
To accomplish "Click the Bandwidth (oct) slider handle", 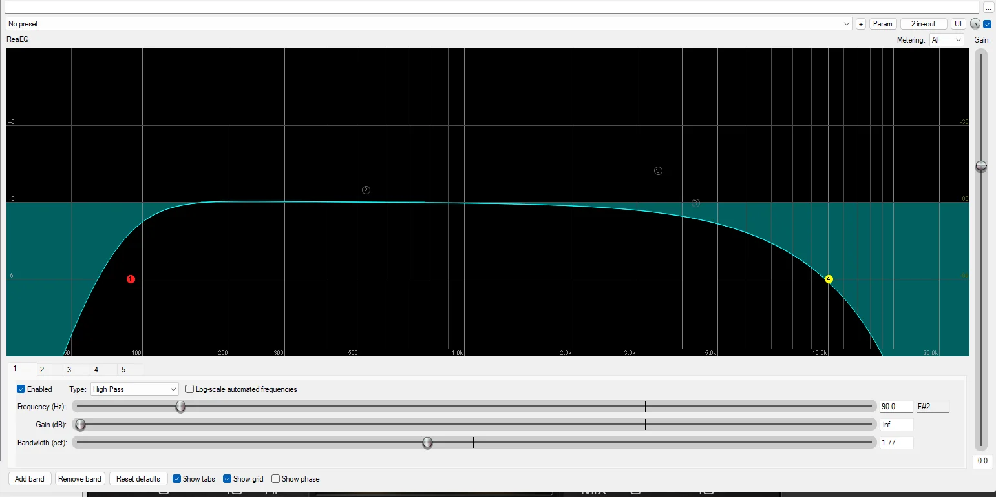I will [427, 443].
